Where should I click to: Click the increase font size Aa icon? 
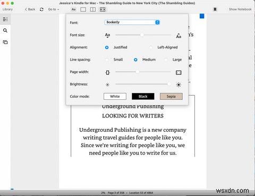pos(178,36)
